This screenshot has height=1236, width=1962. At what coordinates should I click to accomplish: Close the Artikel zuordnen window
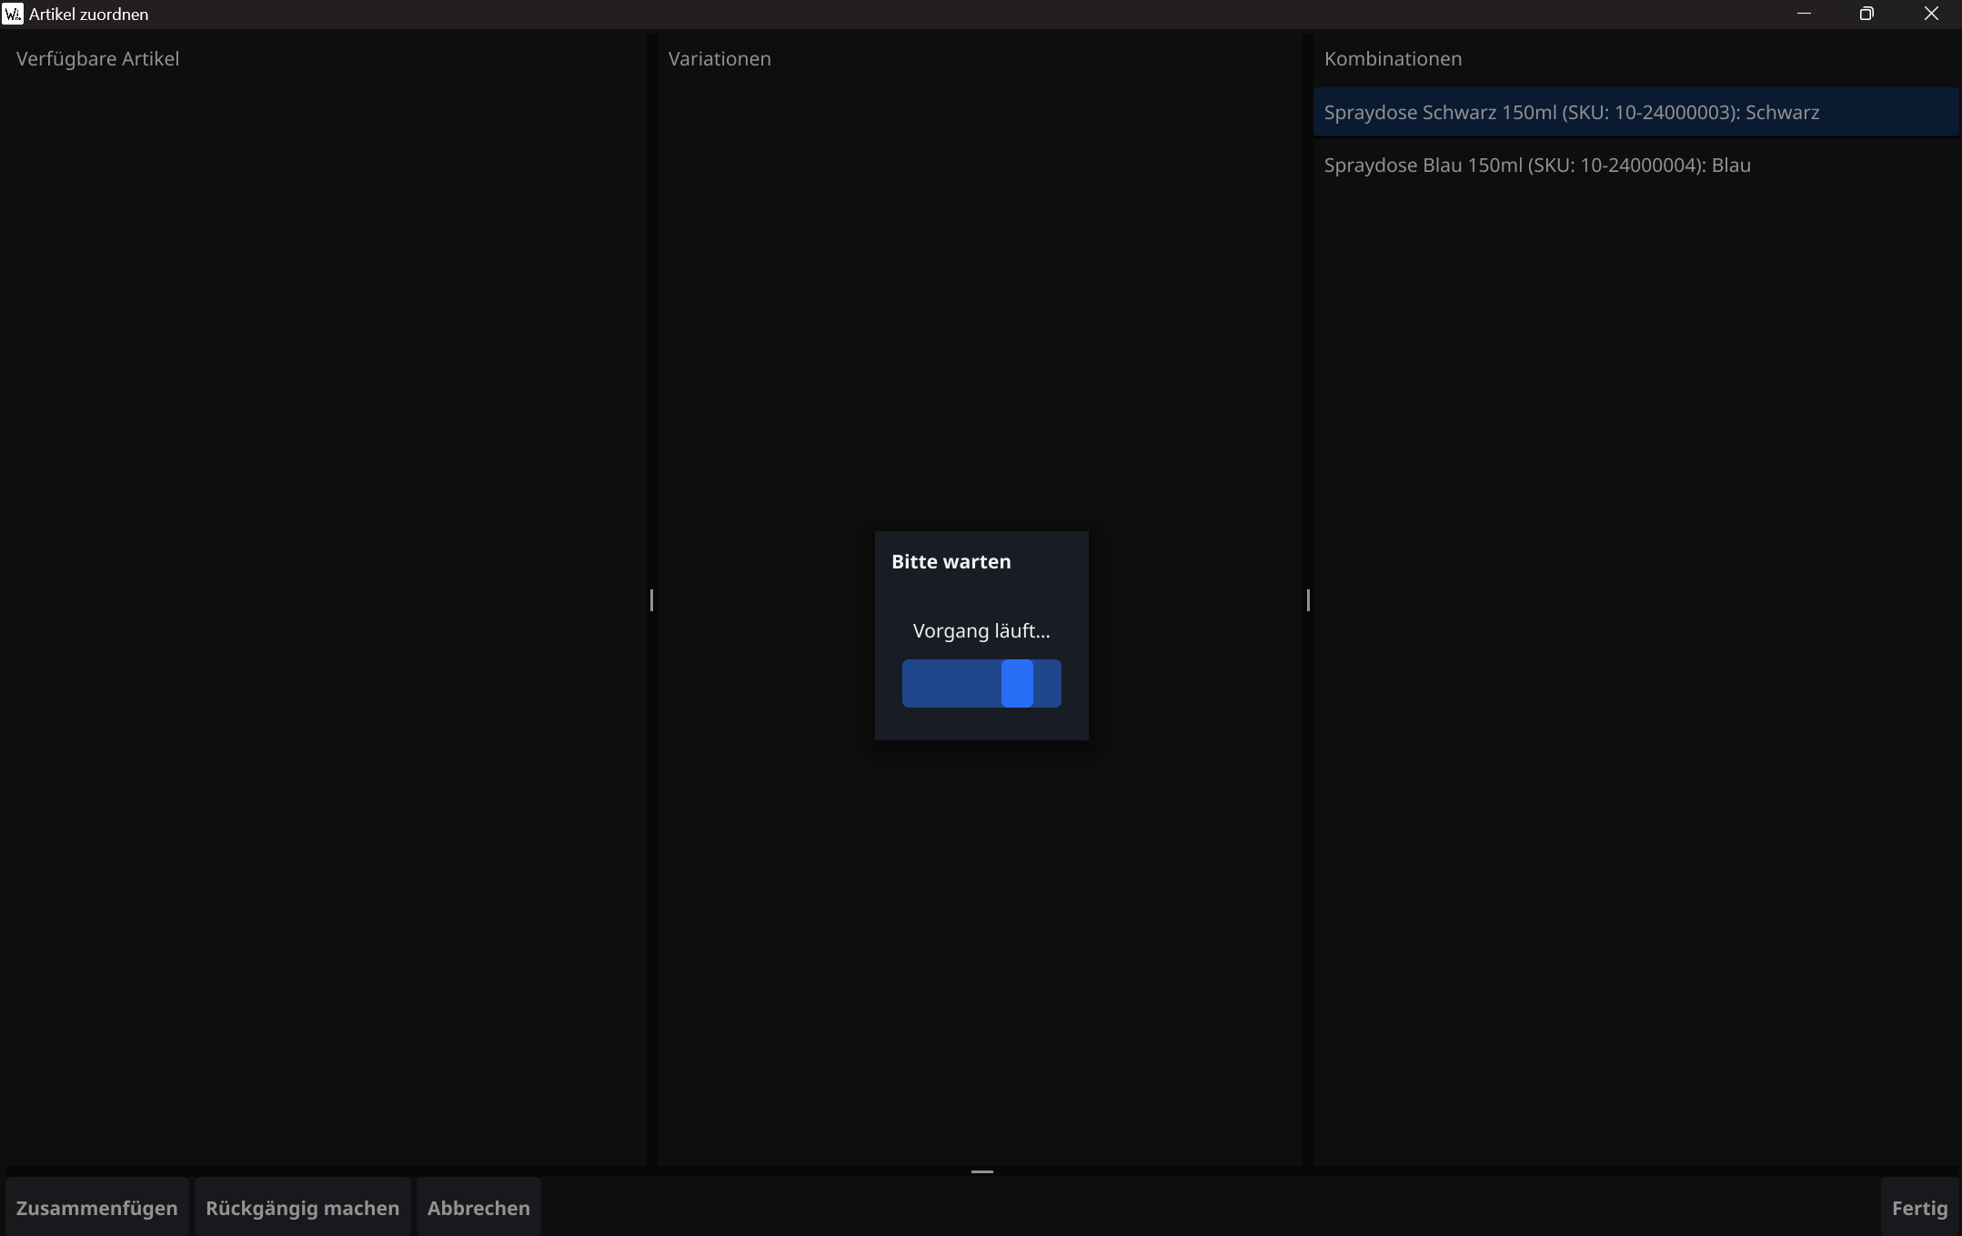tap(1930, 14)
